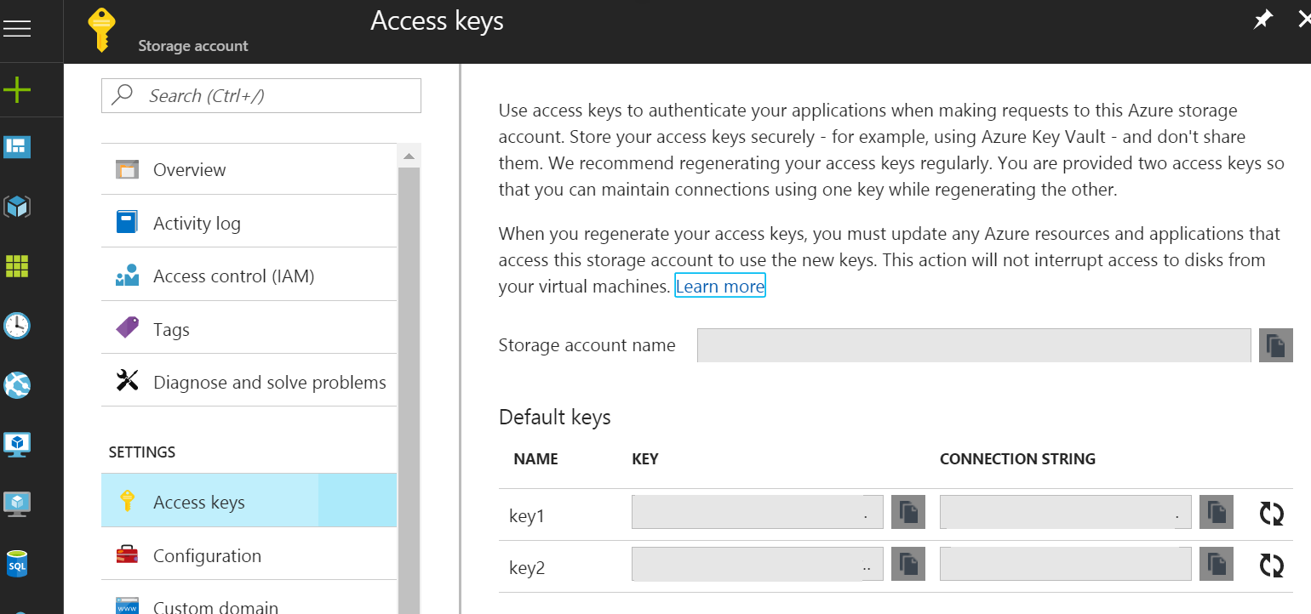Click the left menu scrollbar track
Image resolution: width=1311 pixels, height=614 pixels.
point(409,391)
